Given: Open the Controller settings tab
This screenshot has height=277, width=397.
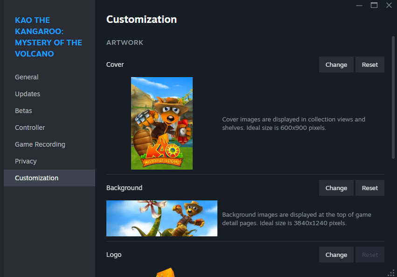Looking at the screenshot, I should [30, 128].
